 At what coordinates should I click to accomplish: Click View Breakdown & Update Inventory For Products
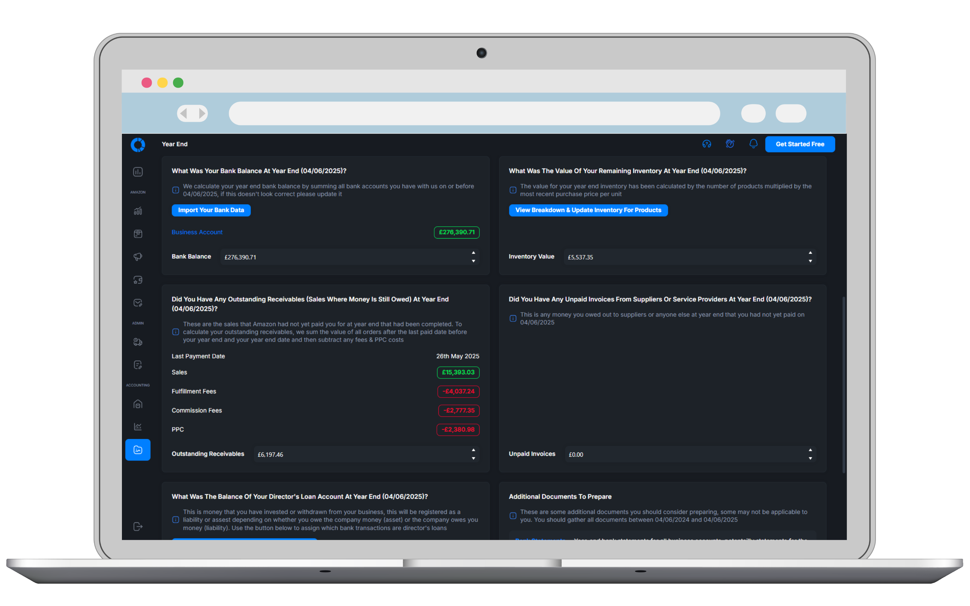pos(588,210)
